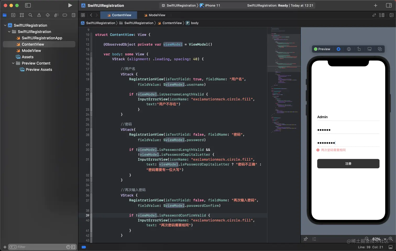Screen dimensions: 396x251
Task: Click SwiftUIRegistration project in the jump bar
Action: 98,23
